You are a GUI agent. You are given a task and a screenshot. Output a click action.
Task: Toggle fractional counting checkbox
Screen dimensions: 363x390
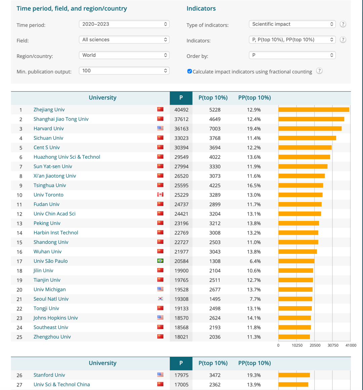click(x=190, y=71)
